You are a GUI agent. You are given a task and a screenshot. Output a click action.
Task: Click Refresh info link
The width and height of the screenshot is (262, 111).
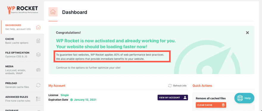(177, 86)
